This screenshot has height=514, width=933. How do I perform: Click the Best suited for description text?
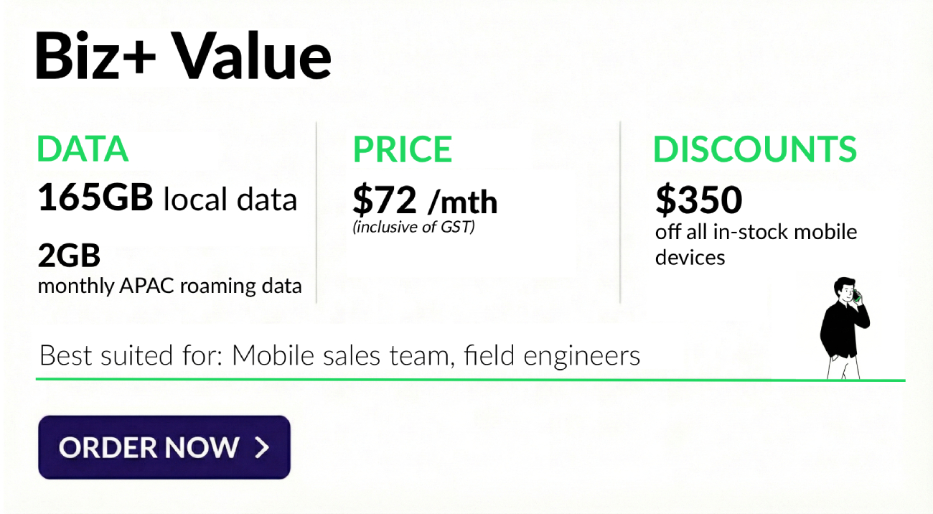coord(339,355)
